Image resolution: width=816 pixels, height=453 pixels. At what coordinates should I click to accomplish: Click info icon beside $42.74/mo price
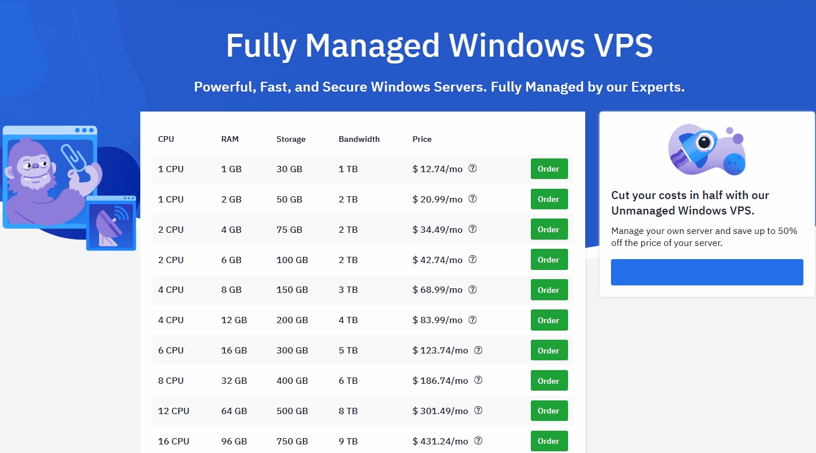click(472, 260)
